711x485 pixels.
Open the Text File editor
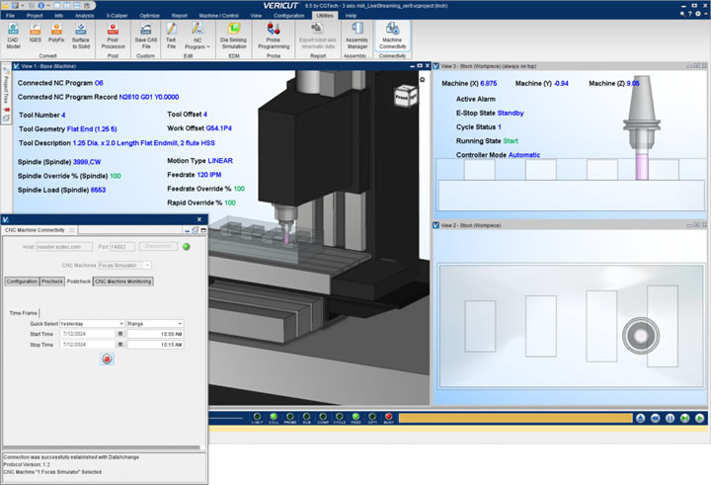[171, 36]
